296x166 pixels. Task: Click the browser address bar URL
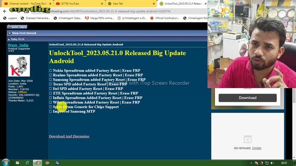click(x=110, y=11)
